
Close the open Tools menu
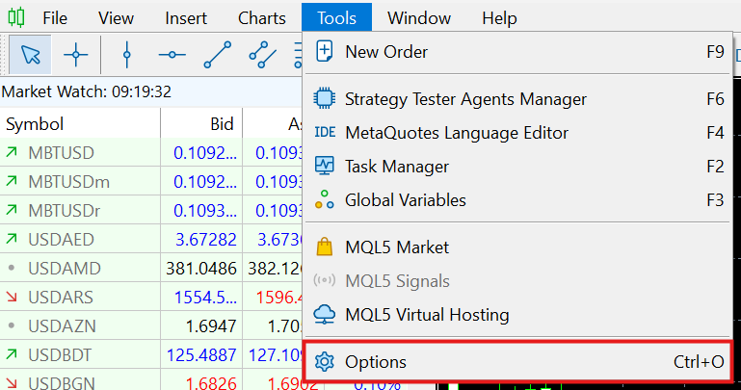coord(336,17)
